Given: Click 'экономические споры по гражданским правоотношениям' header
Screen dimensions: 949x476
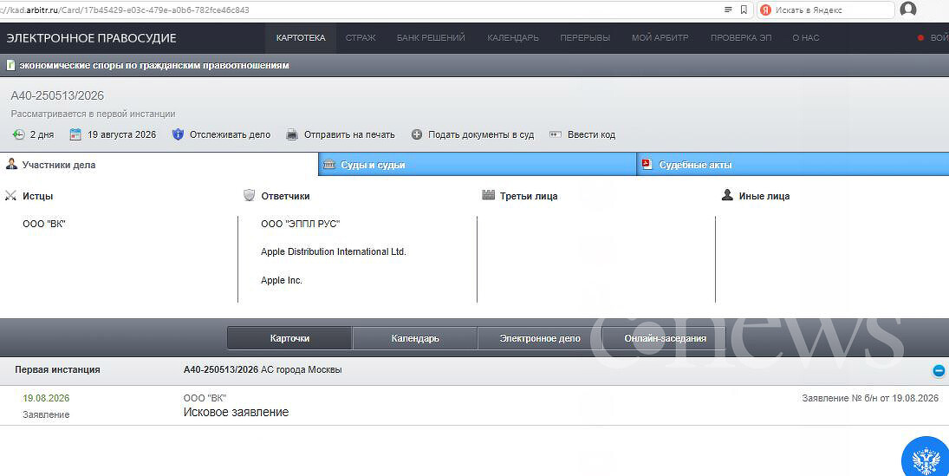Looking at the screenshot, I should tap(154, 65).
